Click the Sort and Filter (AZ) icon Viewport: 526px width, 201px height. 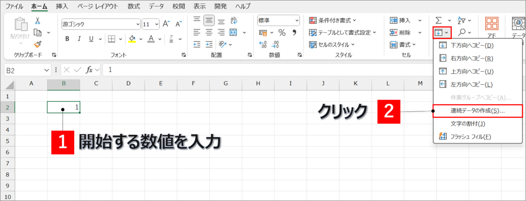point(462,20)
